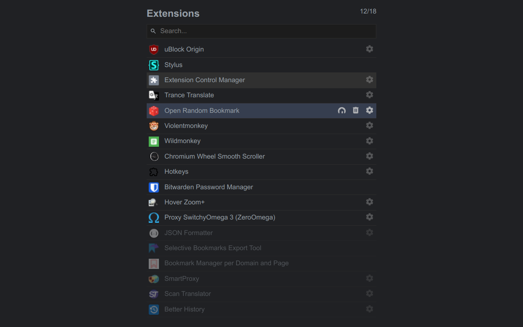Open Wildmonkey settings gear
Image resolution: width=523 pixels, height=327 pixels.
(369, 141)
